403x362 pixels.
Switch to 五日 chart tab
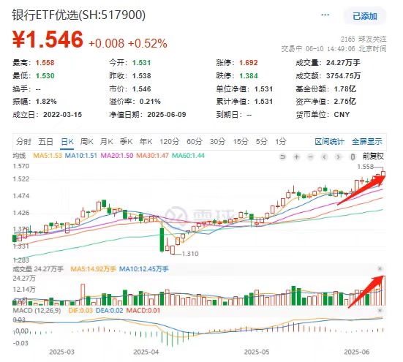point(45,141)
